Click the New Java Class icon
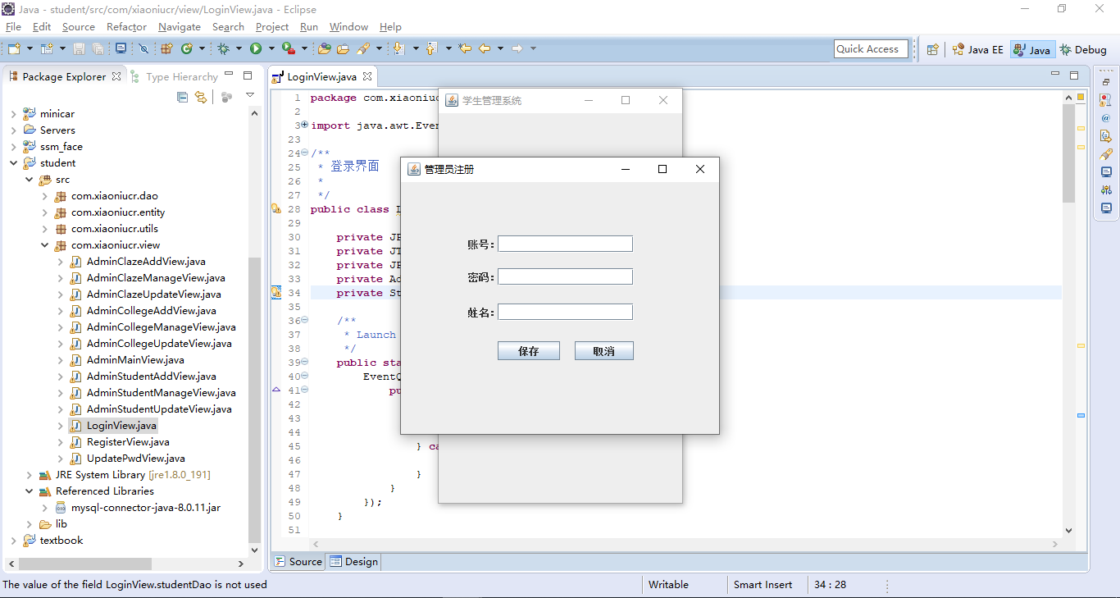The height and width of the screenshot is (598, 1120). tap(187, 49)
